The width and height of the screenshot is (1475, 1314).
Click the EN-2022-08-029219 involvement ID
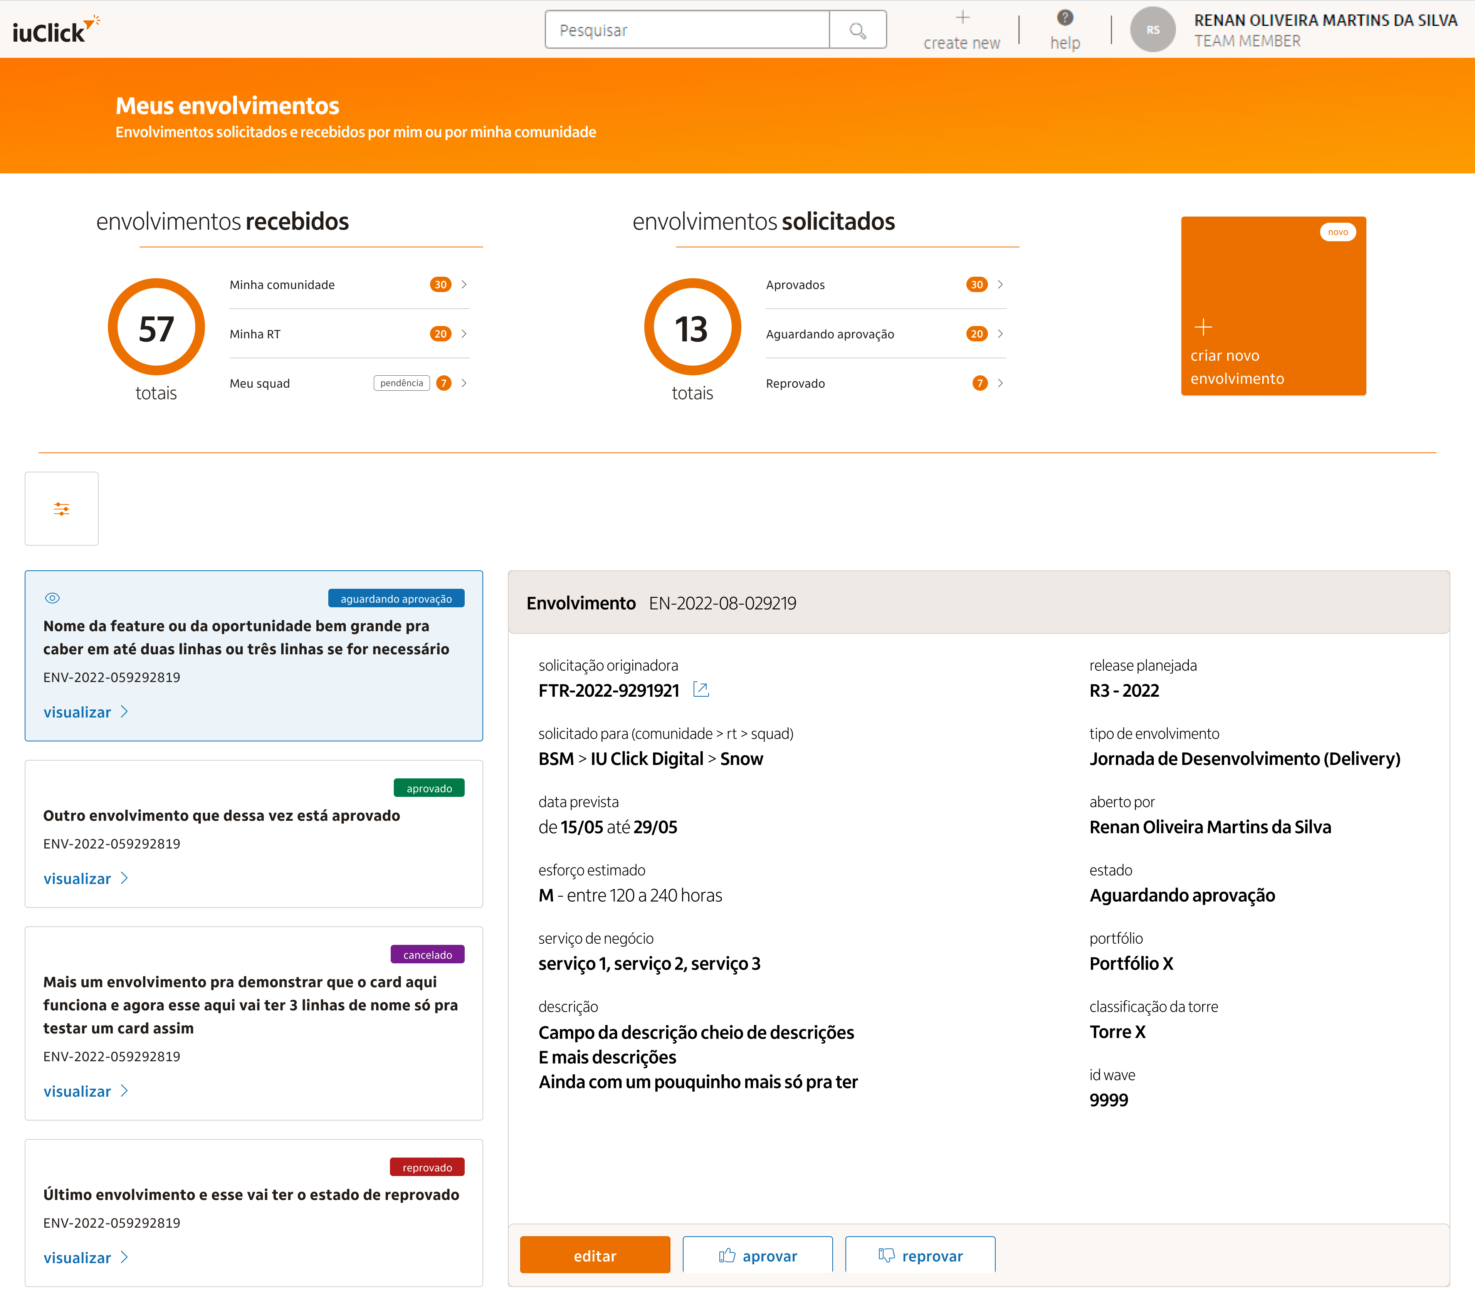[722, 603]
